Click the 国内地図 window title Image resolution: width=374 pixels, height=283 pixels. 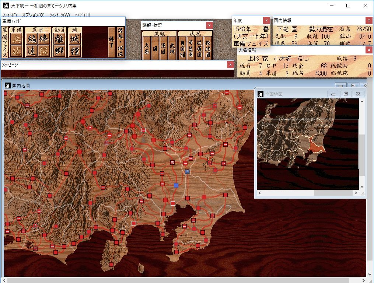pyautogui.click(x=21, y=85)
